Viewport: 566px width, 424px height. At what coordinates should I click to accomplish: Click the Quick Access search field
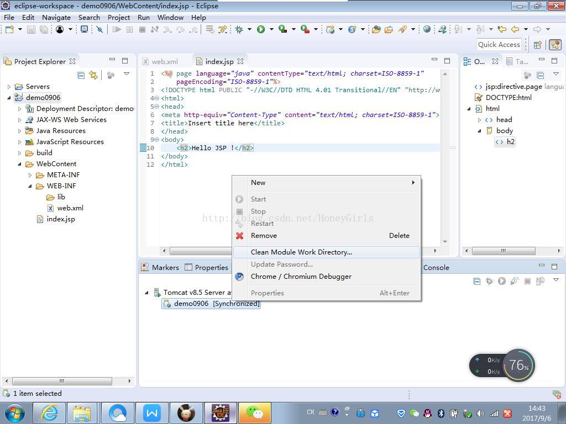point(499,45)
